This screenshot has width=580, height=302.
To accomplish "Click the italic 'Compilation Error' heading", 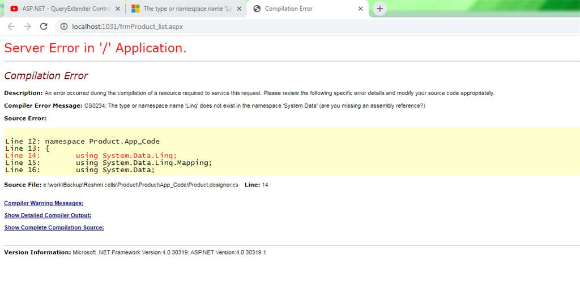I will (x=46, y=76).
